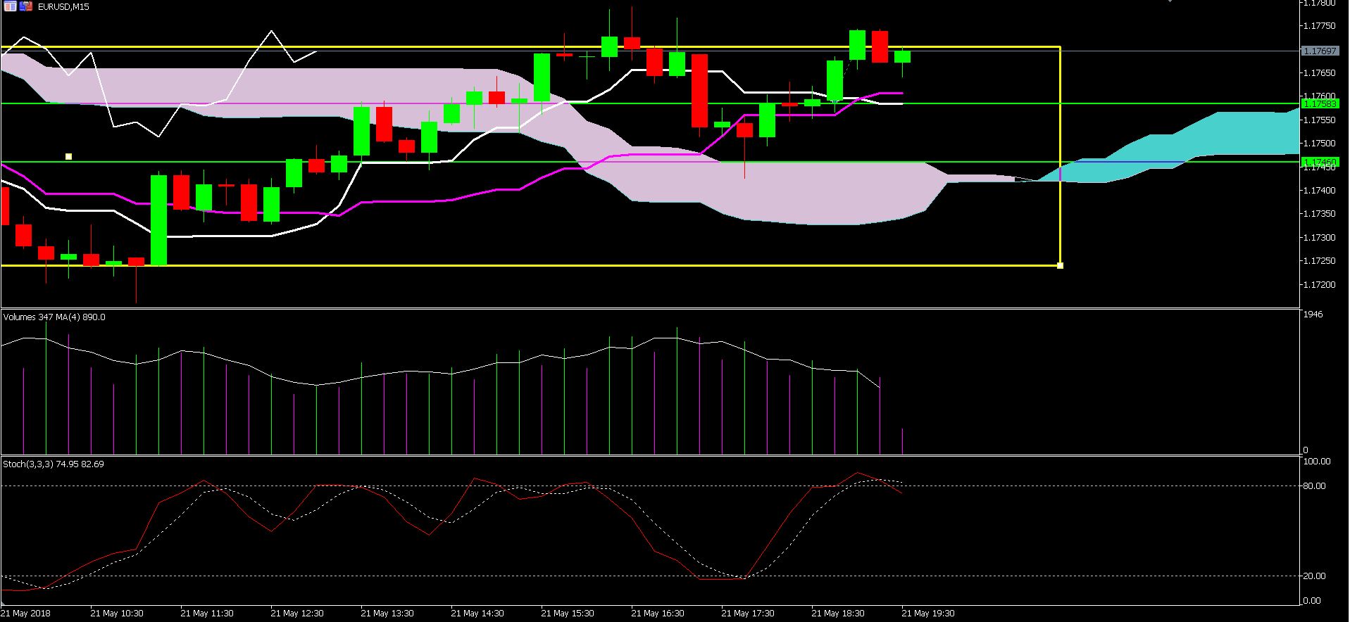Click the 1.17400 price scale value
Viewport: 1350px width, 622px height.
[1319, 191]
